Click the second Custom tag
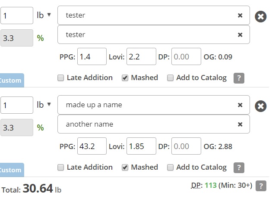Screen dimensions: 272x202 coord(12,170)
